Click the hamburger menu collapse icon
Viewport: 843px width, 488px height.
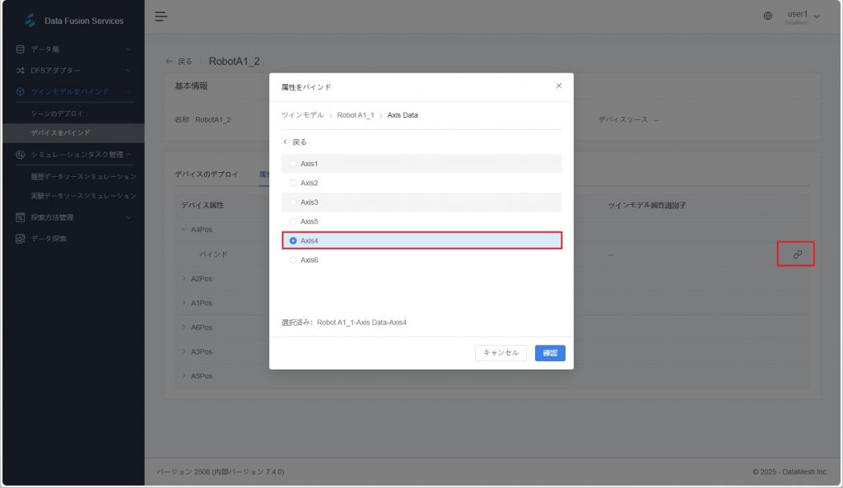coord(161,16)
